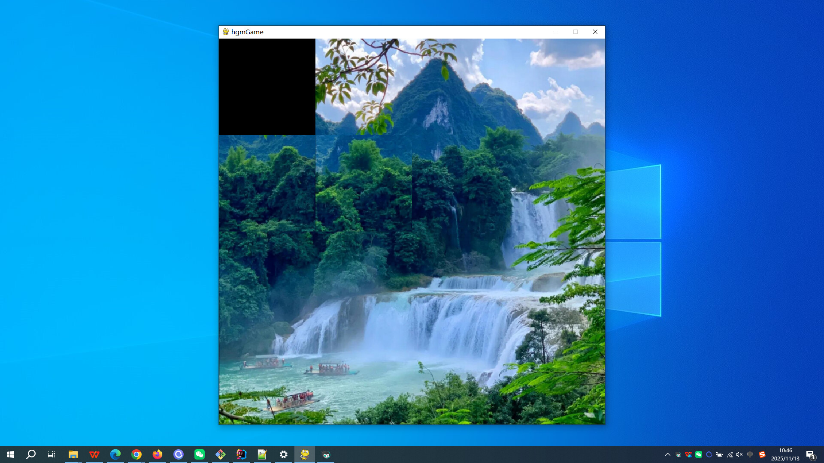The width and height of the screenshot is (824, 463).
Task: Open Firefox from the taskbar
Action: 158,454
